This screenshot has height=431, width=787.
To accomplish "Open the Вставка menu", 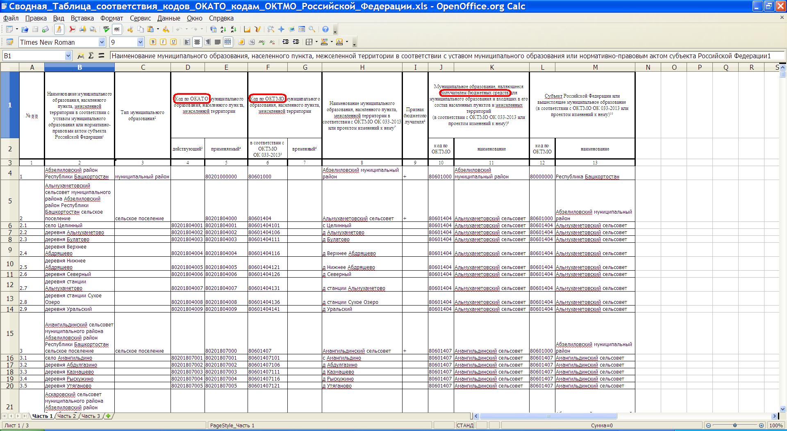I will [x=82, y=18].
